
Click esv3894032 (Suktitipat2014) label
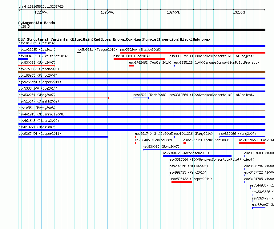click(x=43, y=56)
